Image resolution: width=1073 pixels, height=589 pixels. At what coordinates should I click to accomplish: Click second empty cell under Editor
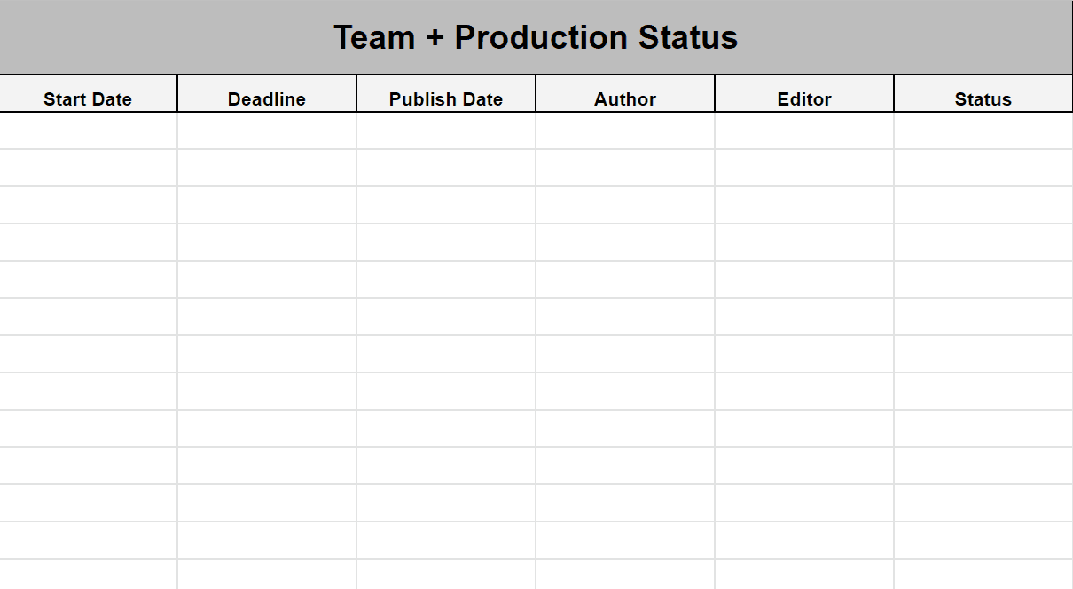[x=804, y=168]
